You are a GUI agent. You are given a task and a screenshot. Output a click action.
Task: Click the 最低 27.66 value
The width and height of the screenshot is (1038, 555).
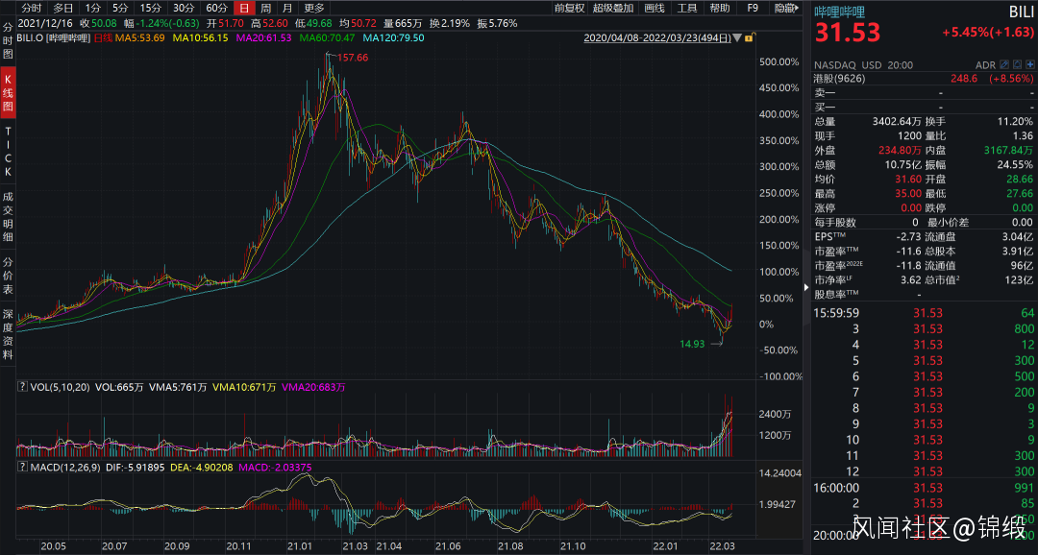coord(1020,194)
